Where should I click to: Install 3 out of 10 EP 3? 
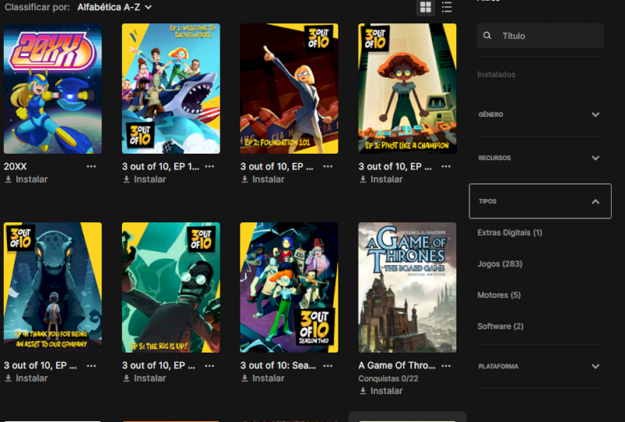tap(381, 179)
